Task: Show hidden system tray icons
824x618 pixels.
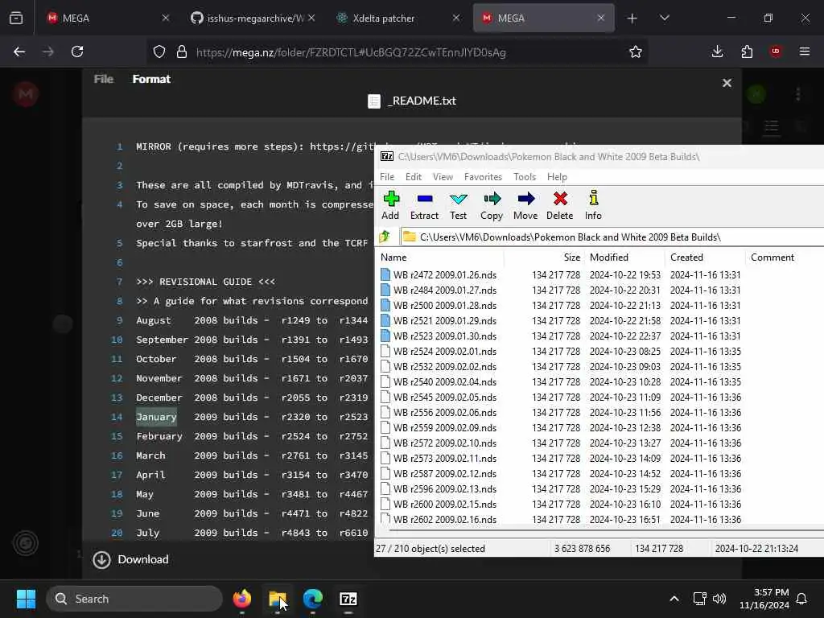Action: (674, 599)
